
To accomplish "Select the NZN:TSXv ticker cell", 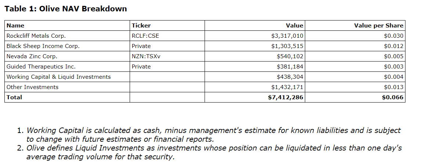I will [146, 56].
